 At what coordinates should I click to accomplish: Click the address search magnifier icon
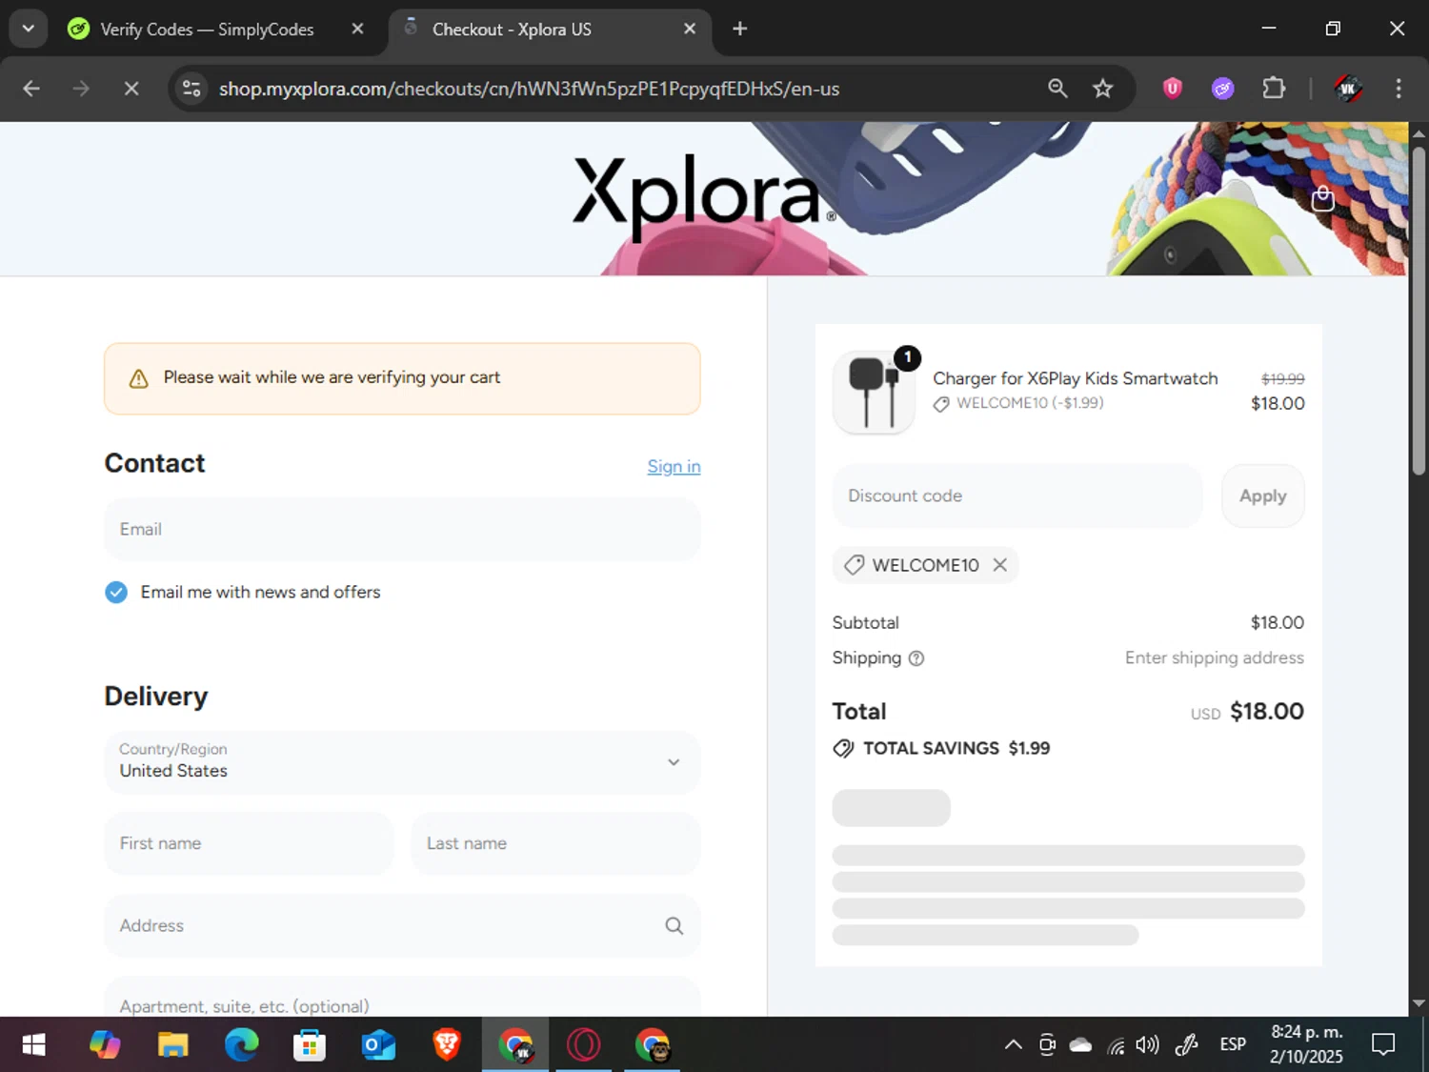(x=674, y=926)
